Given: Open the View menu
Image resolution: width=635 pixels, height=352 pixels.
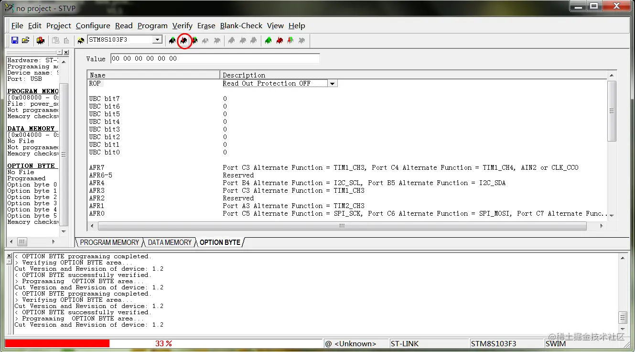Looking at the screenshot, I should 275,26.
